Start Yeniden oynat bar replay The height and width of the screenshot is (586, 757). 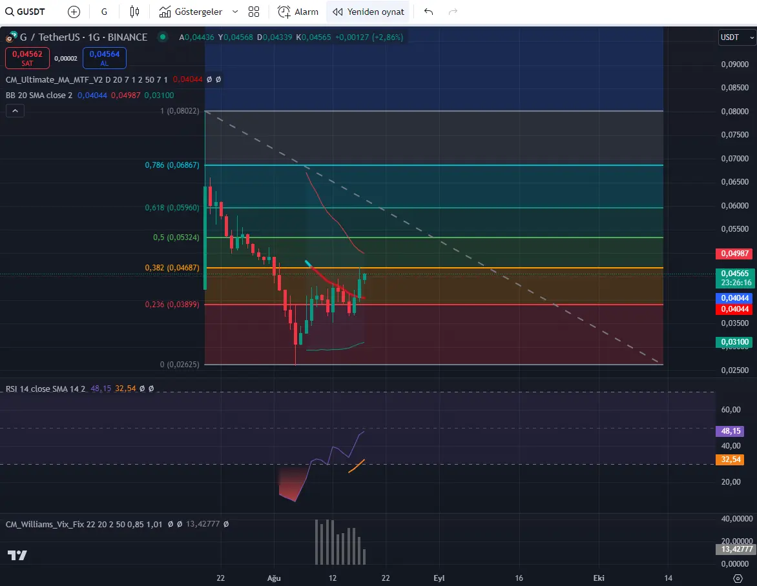[x=368, y=12]
